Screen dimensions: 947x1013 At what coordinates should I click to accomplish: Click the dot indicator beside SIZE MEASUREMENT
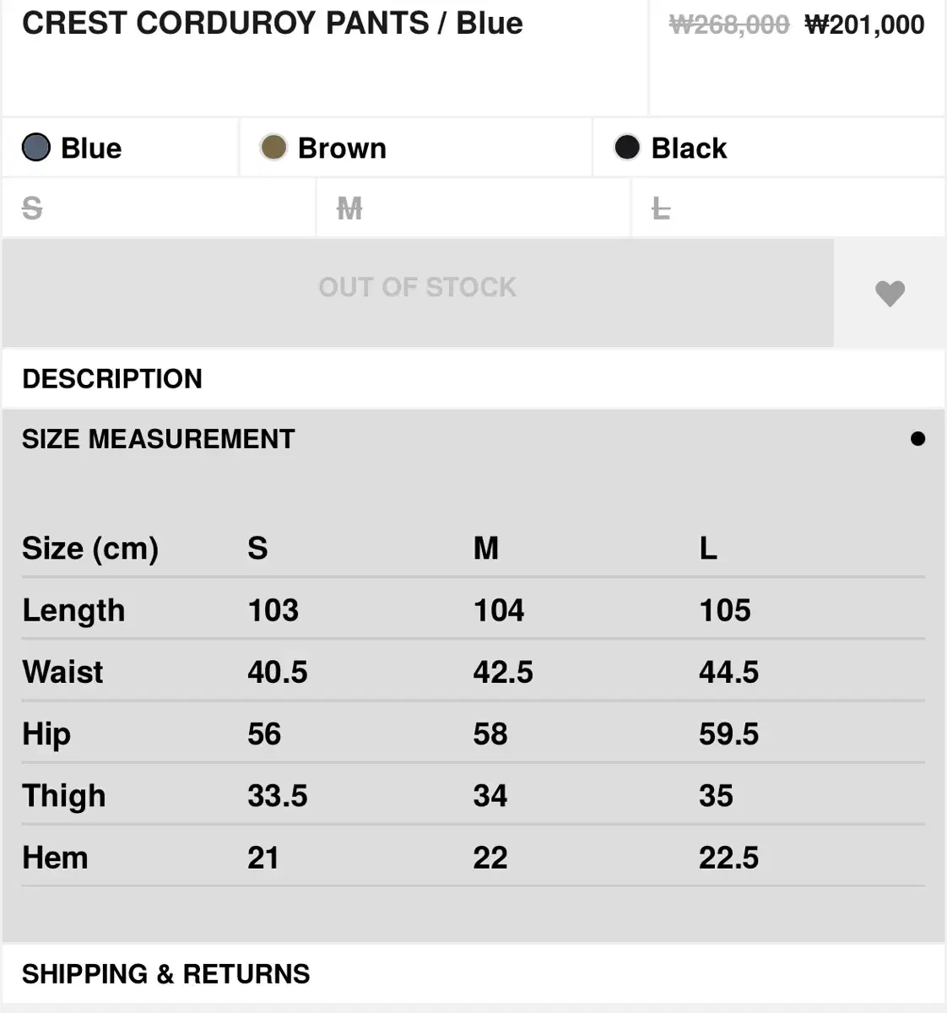click(917, 439)
